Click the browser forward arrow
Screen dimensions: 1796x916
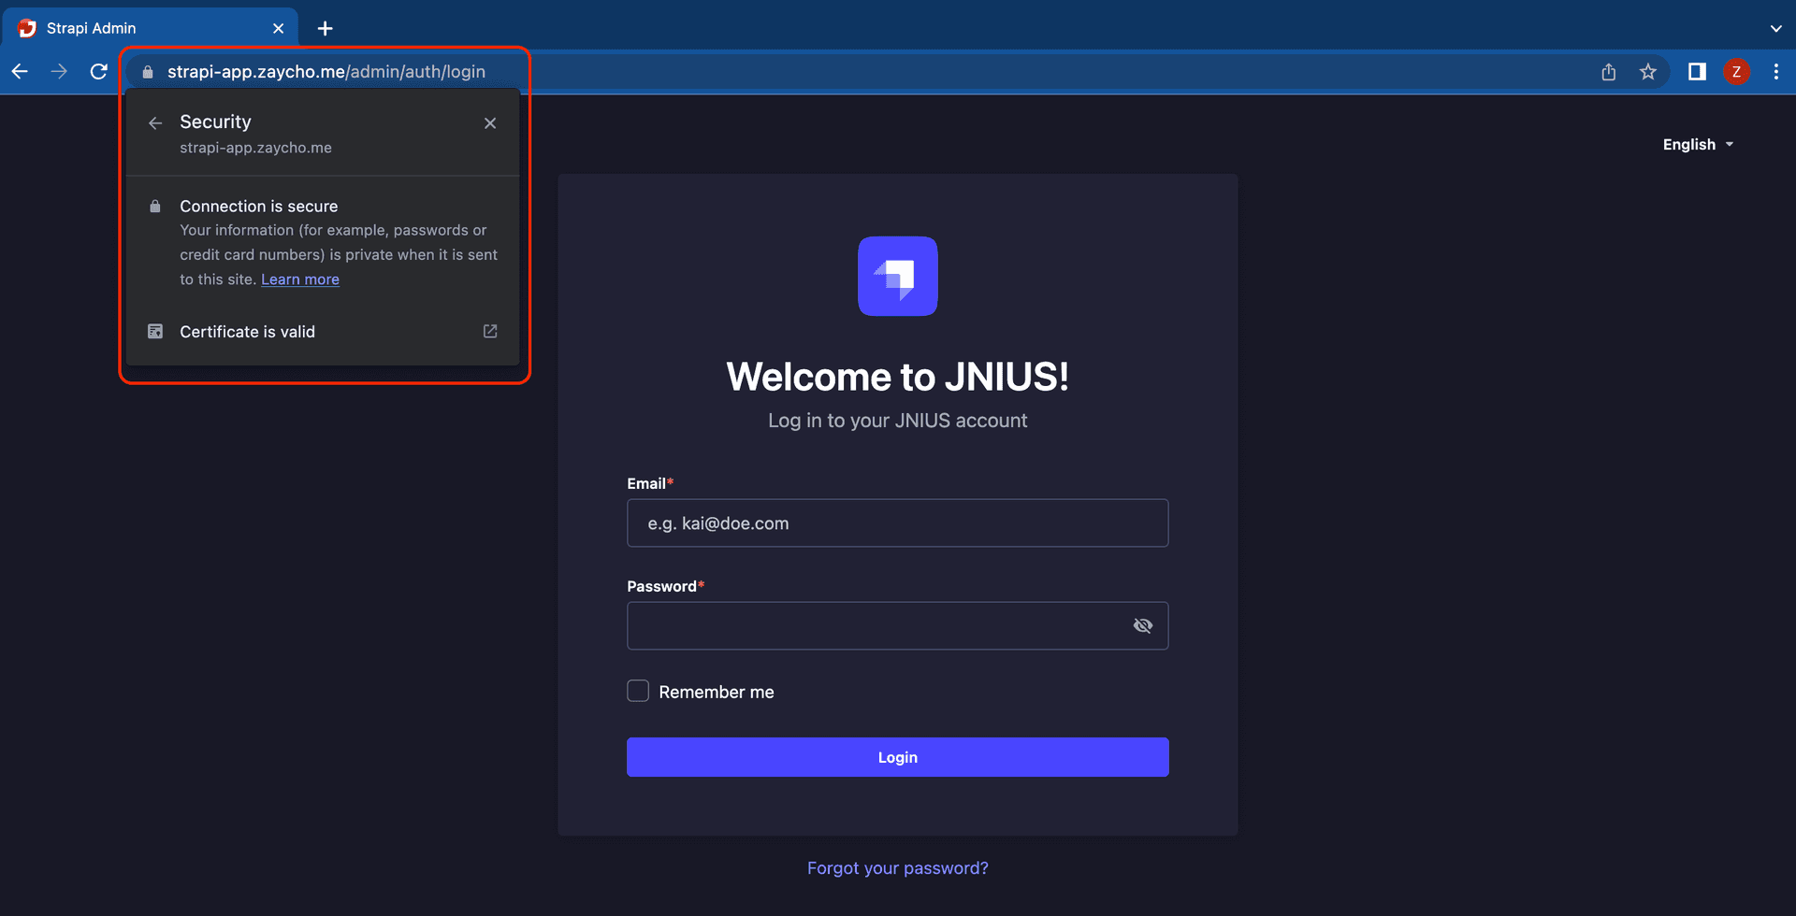coord(59,72)
